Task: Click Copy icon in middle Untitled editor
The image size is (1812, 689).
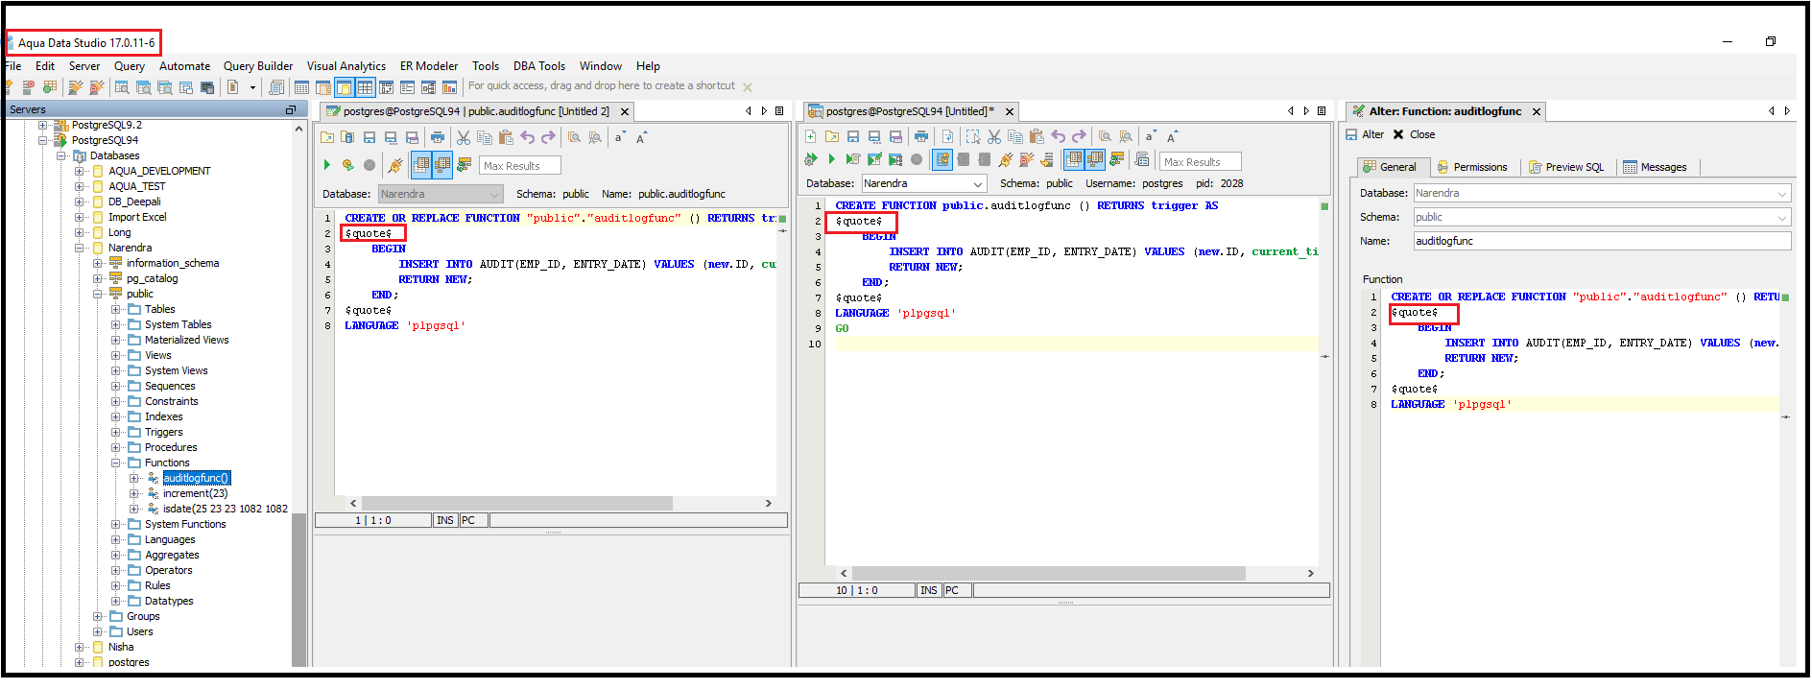Action: [1015, 136]
